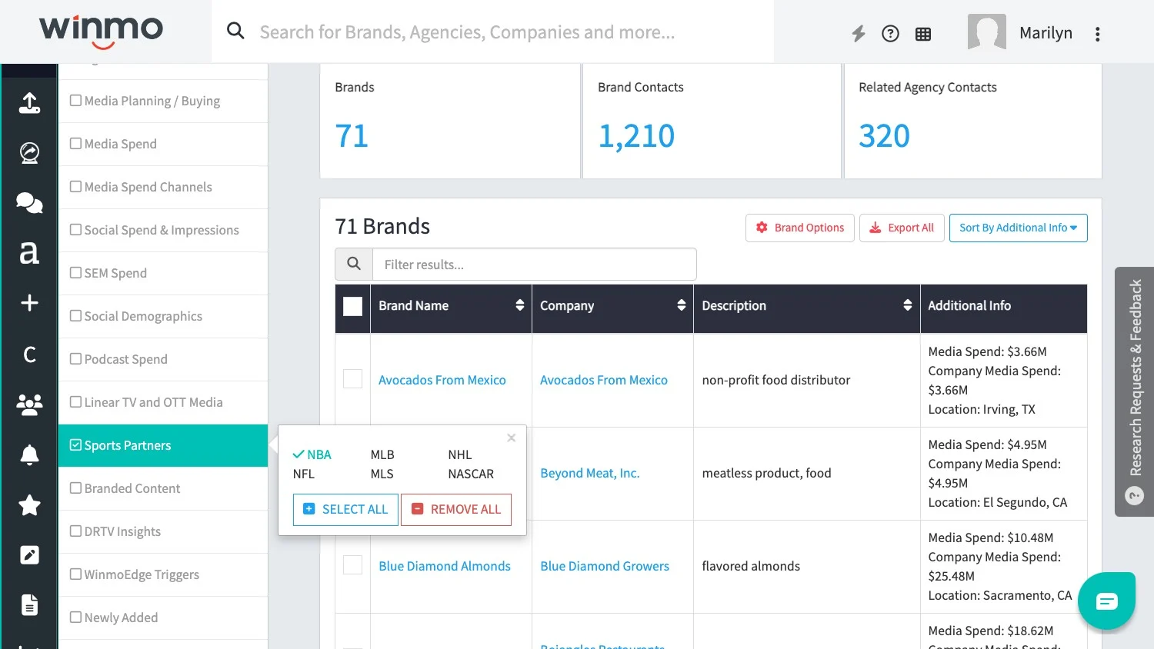Click the document icon in sidebar
Screen dimensions: 1154x649
coord(29,605)
